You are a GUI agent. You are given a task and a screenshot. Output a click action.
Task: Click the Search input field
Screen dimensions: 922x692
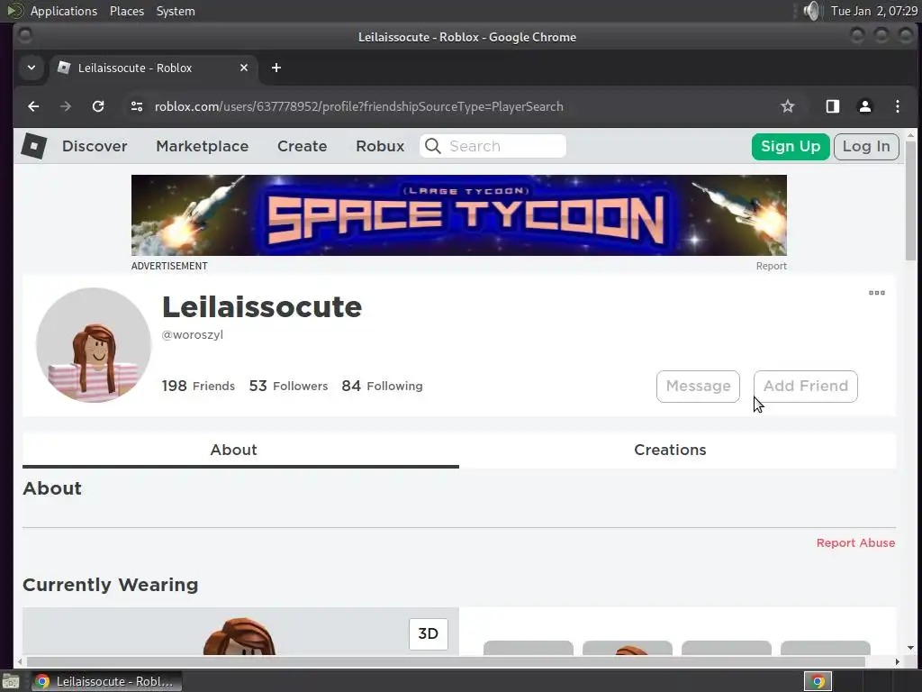pos(493,146)
